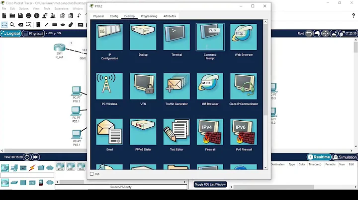The height and width of the screenshot is (200, 358).
Task: Click the PC-PT P10.1 device in workspace
Action: [76, 91]
